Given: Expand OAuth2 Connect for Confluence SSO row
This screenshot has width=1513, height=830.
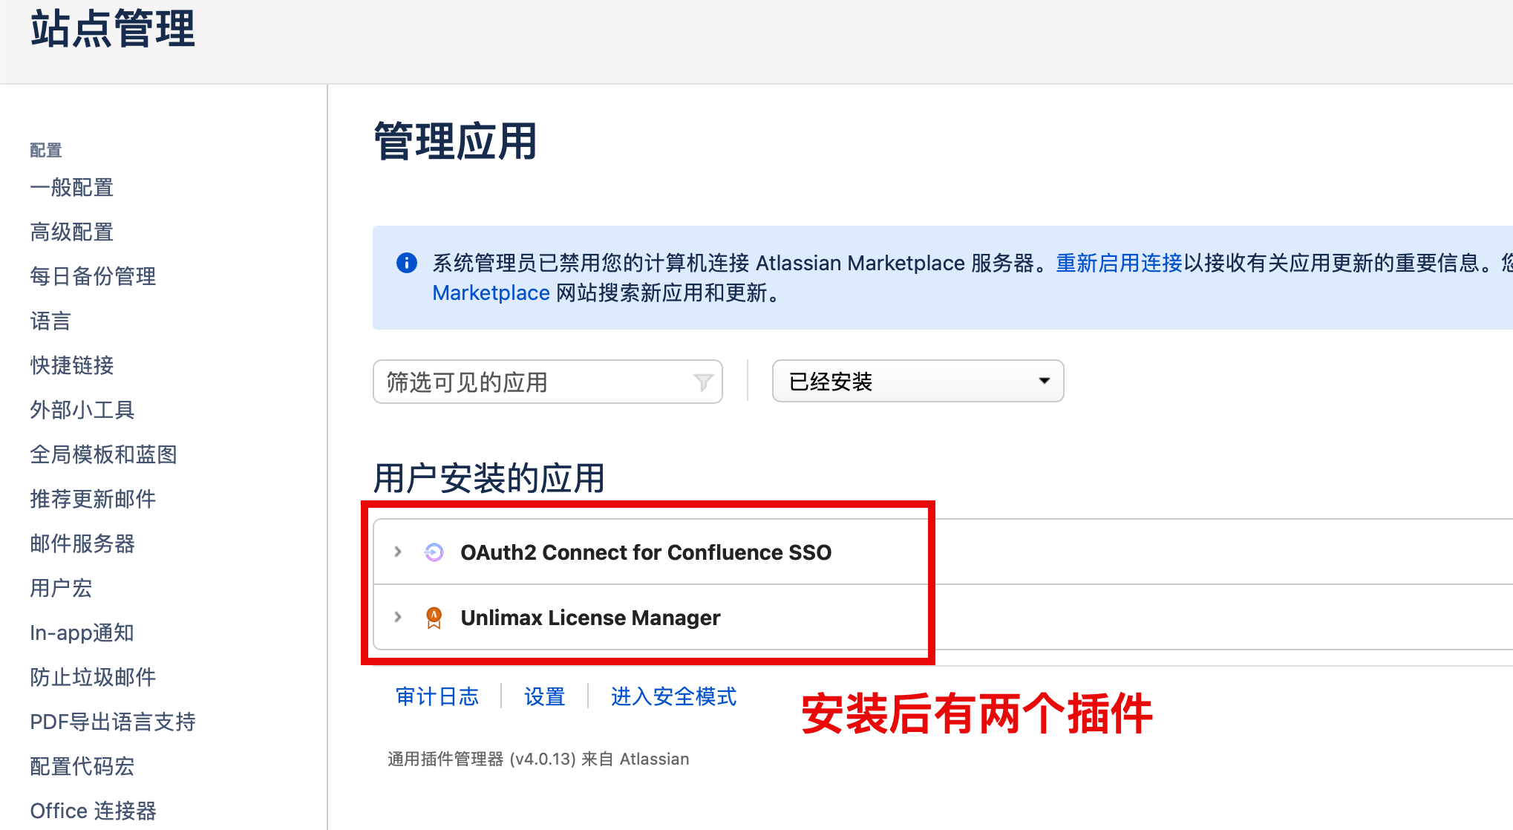Looking at the screenshot, I should 398,552.
